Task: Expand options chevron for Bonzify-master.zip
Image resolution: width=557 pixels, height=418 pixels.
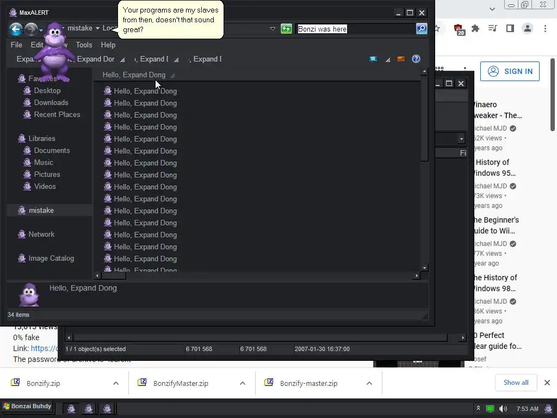Action: [x=369, y=383]
